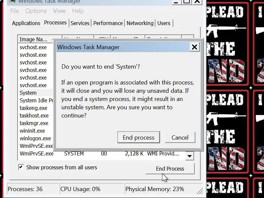The height and width of the screenshot is (198, 264).
Task: Open the File menu
Action: 15,11
